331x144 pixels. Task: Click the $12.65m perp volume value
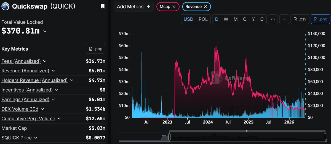tap(95, 119)
